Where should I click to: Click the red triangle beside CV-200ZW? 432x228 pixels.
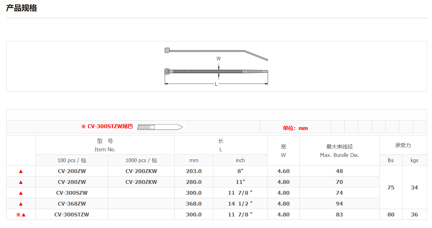21,171
